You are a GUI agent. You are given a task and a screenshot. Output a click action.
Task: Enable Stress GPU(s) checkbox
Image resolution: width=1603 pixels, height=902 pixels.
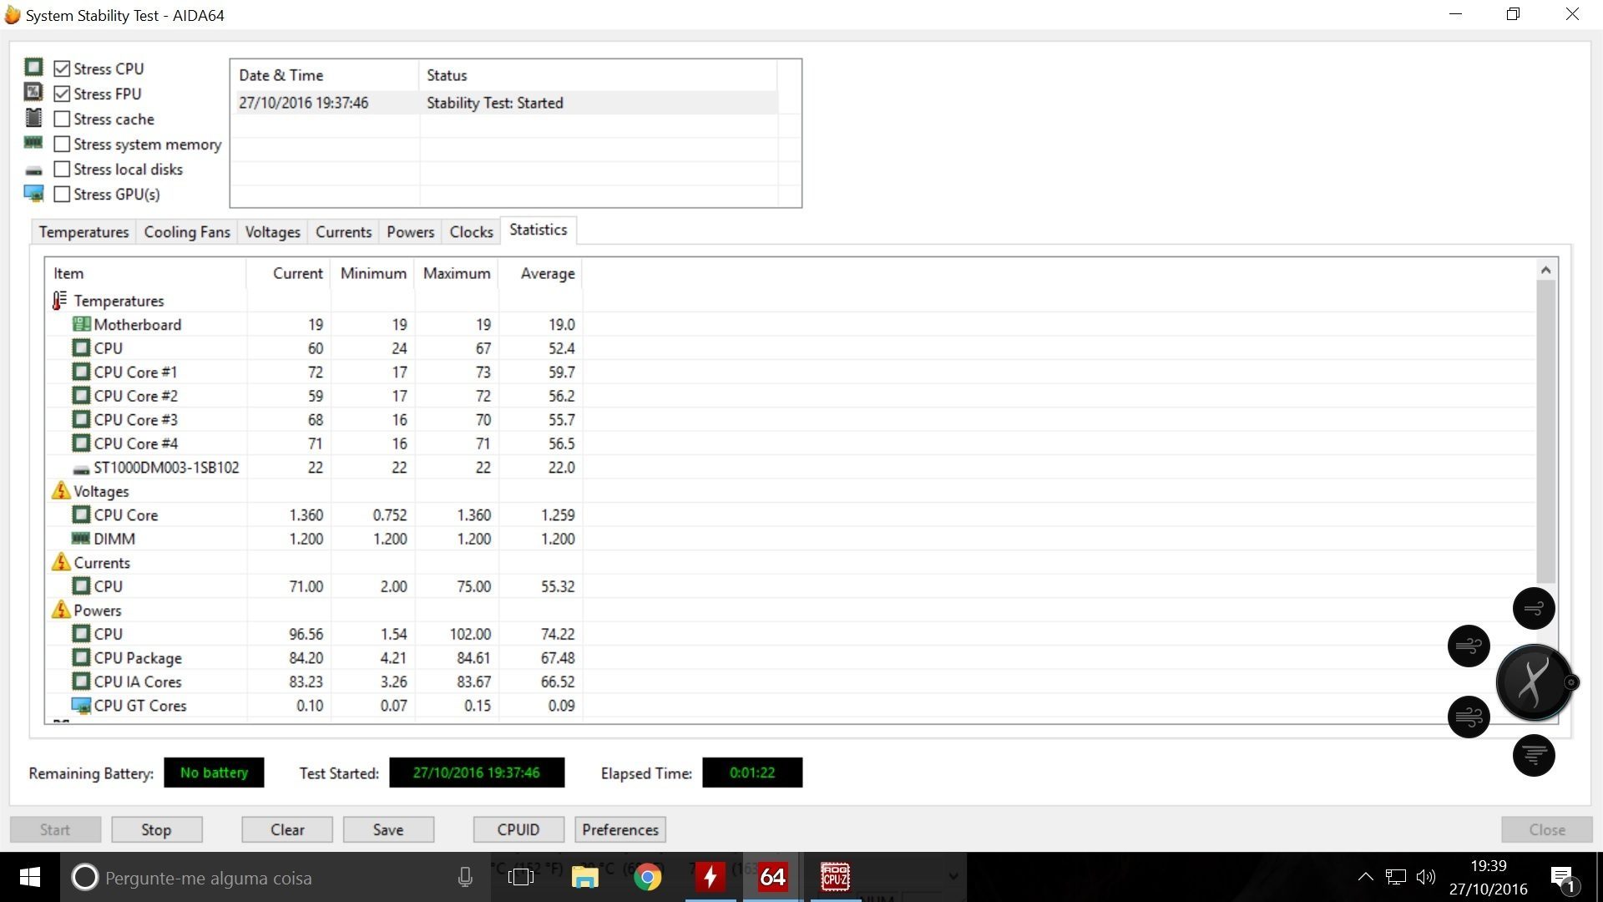[62, 194]
